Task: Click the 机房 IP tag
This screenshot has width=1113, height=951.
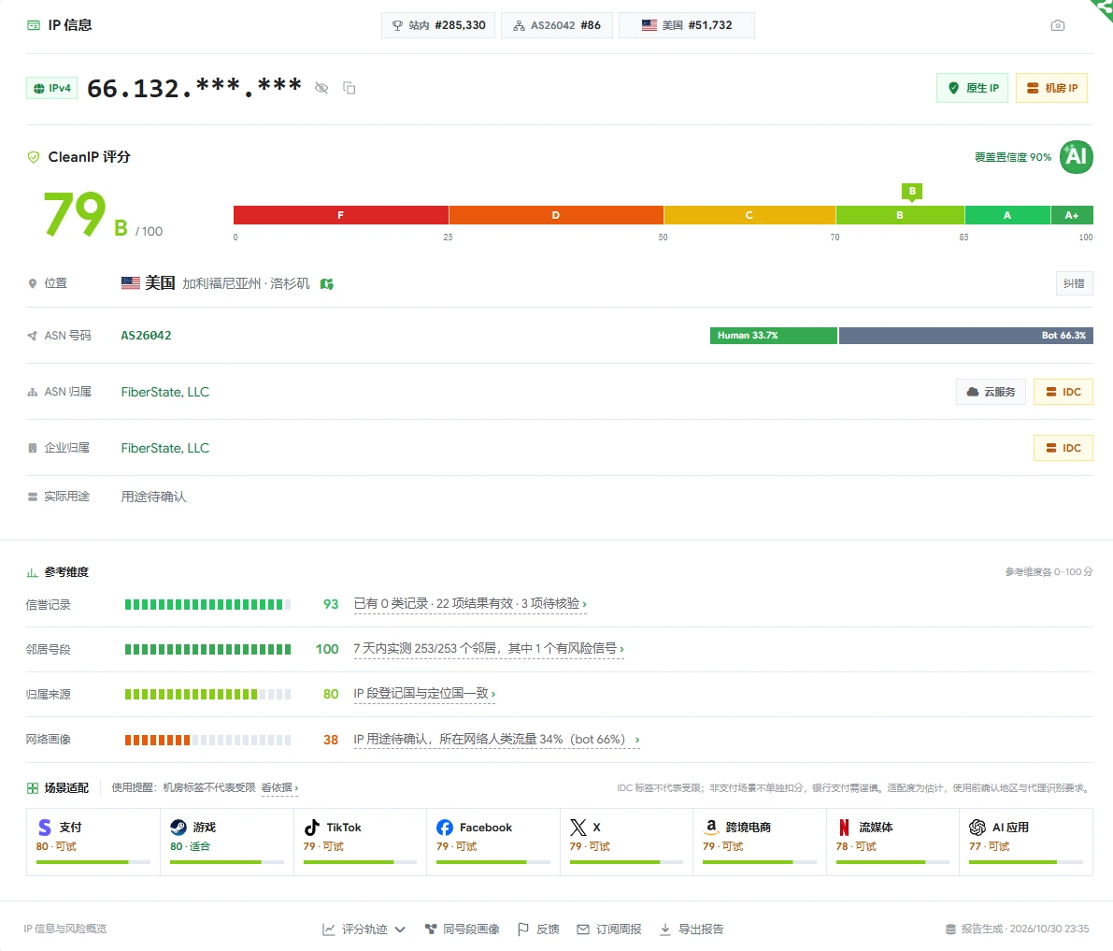Action: (x=1051, y=88)
